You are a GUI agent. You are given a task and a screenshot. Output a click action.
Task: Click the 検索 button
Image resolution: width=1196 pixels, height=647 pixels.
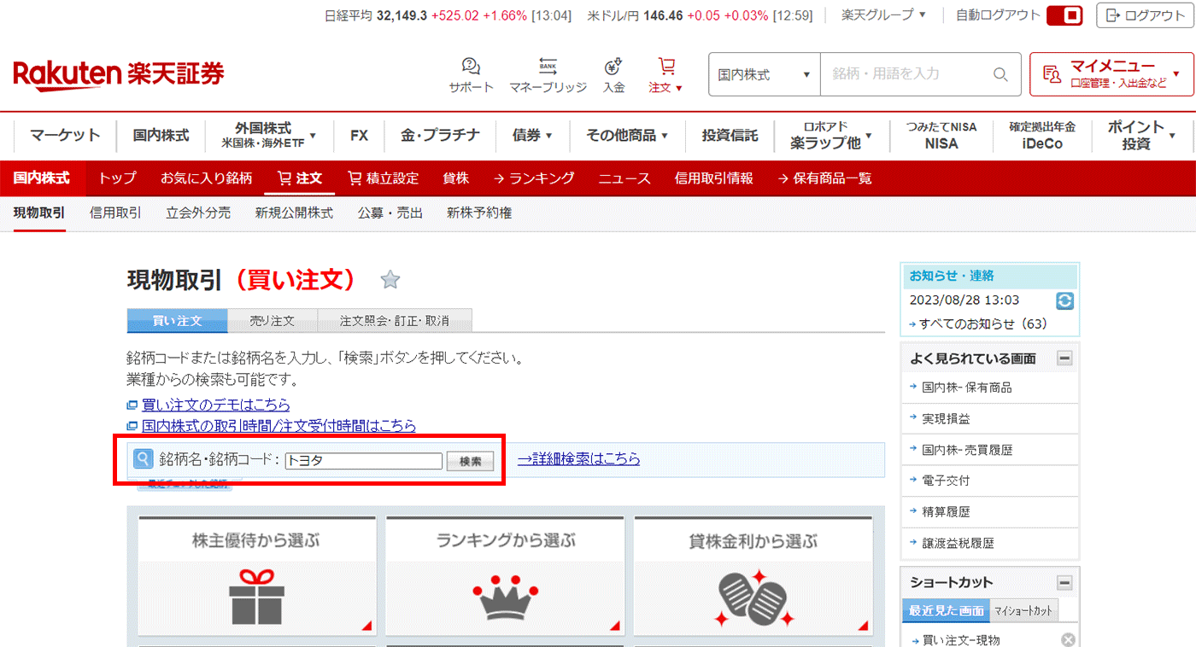471,461
